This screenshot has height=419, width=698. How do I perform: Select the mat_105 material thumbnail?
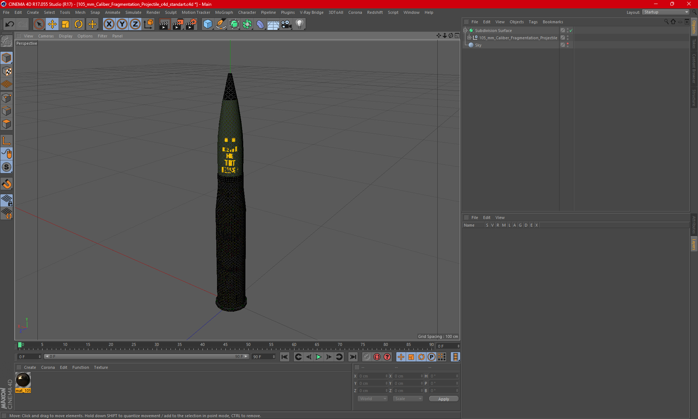(x=23, y=380)
